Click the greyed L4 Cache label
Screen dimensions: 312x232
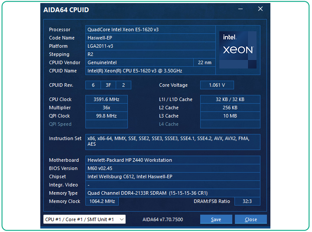click(169, 124)
